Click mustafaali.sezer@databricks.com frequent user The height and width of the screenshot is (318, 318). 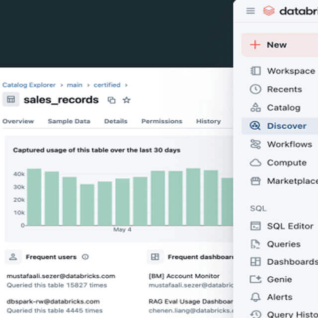61,276
